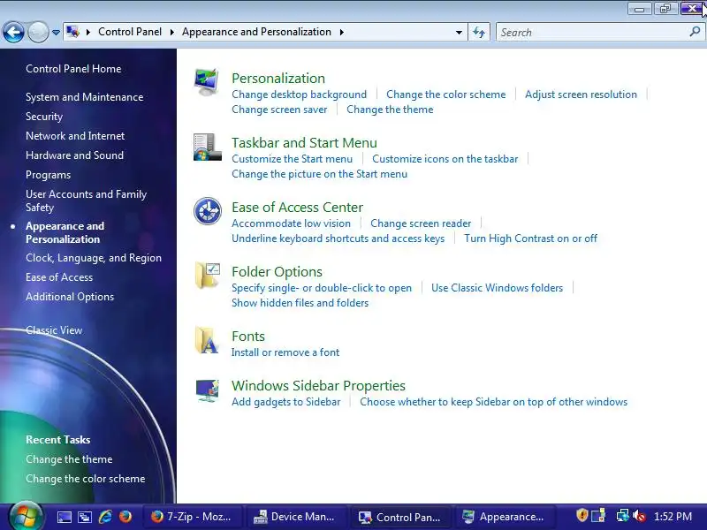Open Additional Options in sidebar
707x530 pixels.
click(70, 297)
